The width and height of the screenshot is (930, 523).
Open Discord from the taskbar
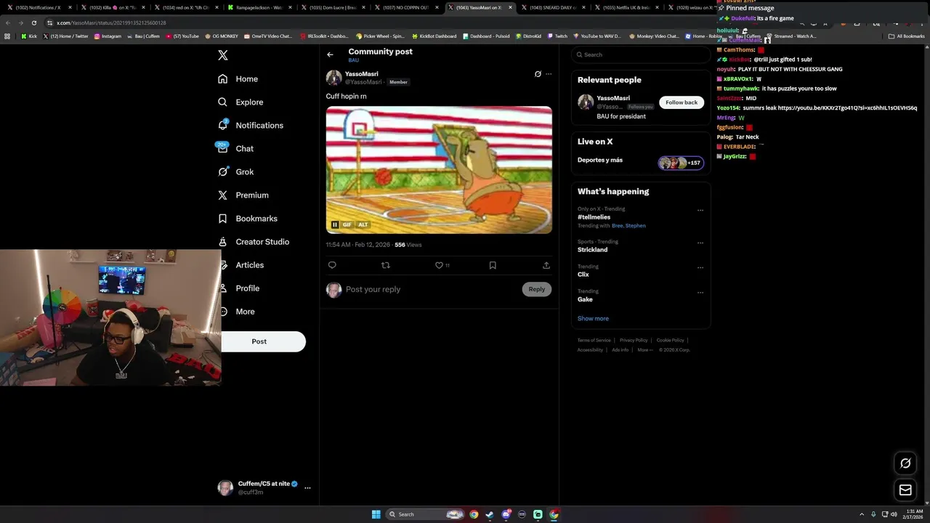point(506,514)
